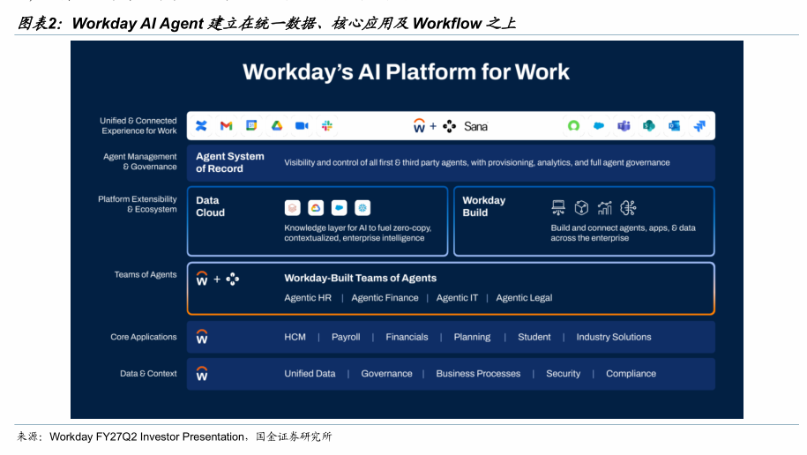Click the cube icon in Workday Build
The image size is (807, 455).
581,207
